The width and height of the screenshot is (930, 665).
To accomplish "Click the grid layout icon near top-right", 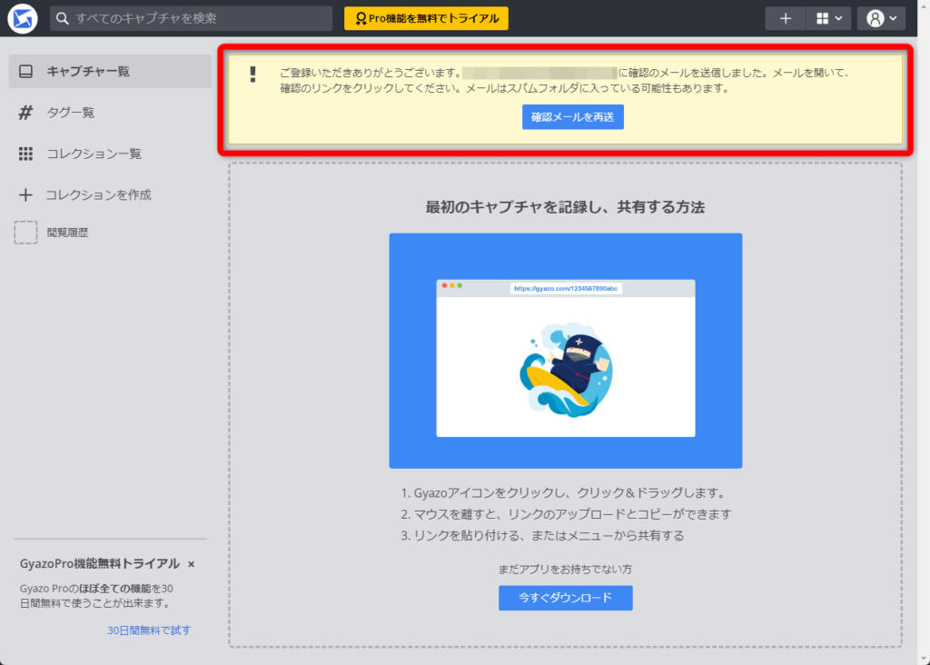I will [820, 17].
